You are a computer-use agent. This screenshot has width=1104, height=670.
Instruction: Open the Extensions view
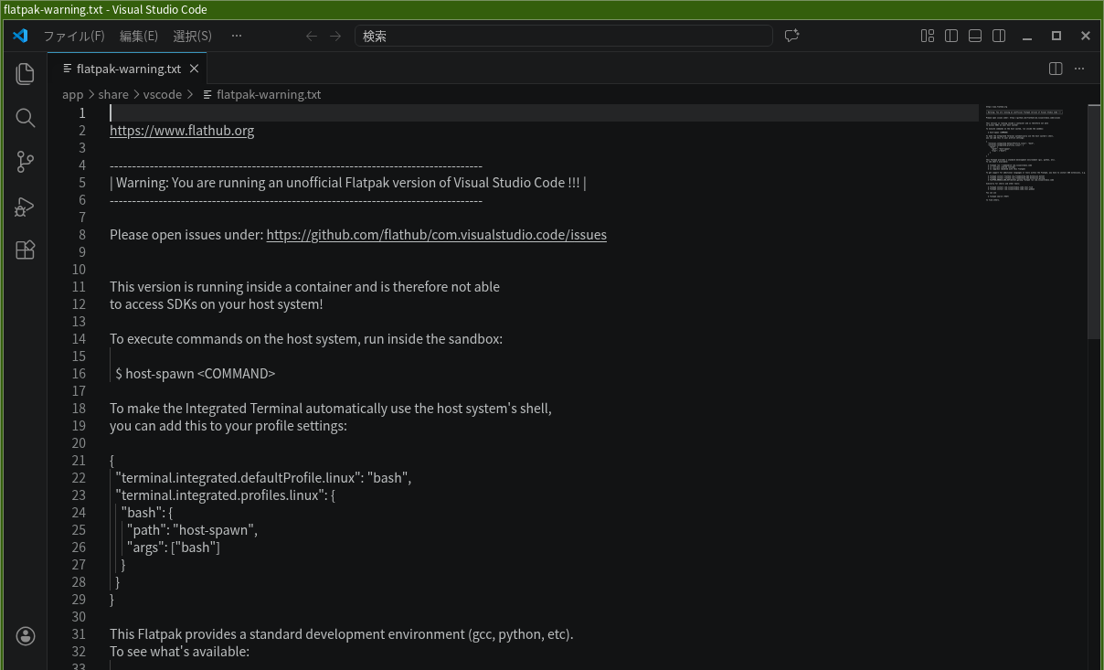click(26, 250)
